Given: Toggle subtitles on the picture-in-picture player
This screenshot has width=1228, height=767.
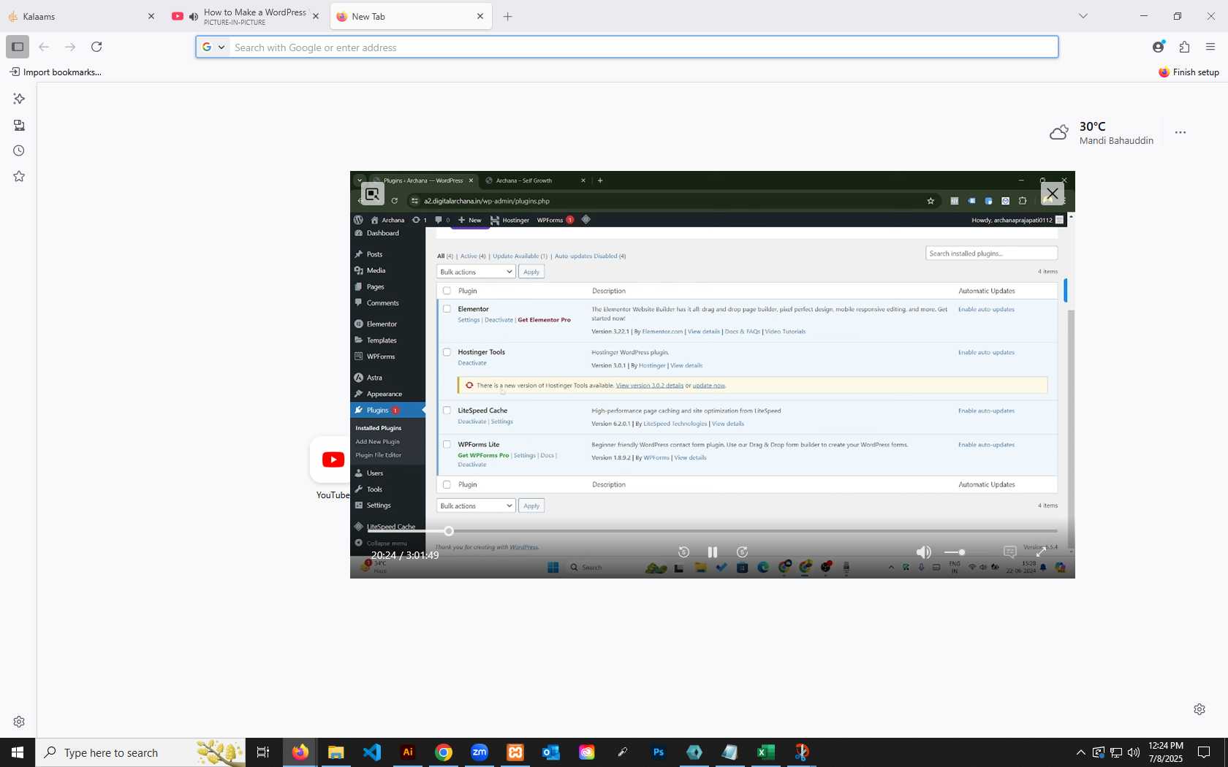Looking at the screenshot, I should point(1010,552).
